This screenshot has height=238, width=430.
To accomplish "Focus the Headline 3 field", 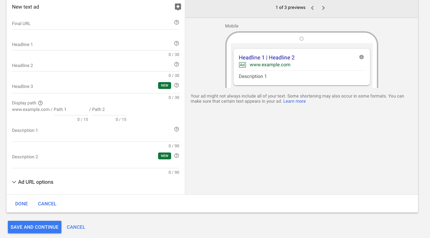I will pyautogui.click(x=95, y=87).
